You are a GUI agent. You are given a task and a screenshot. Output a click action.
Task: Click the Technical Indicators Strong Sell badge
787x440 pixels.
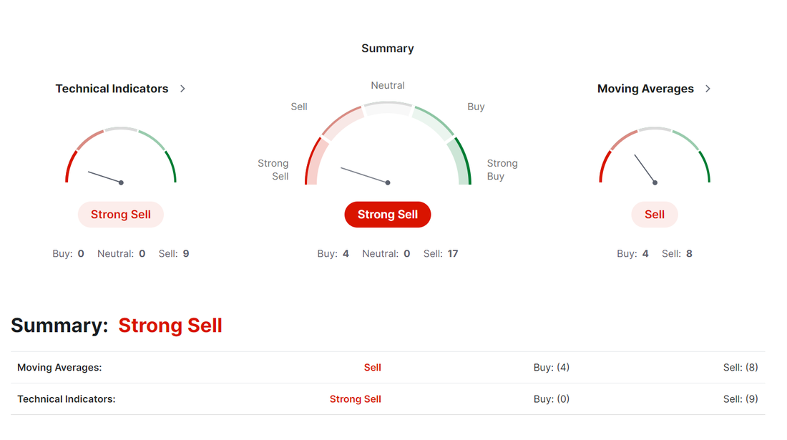121,215
